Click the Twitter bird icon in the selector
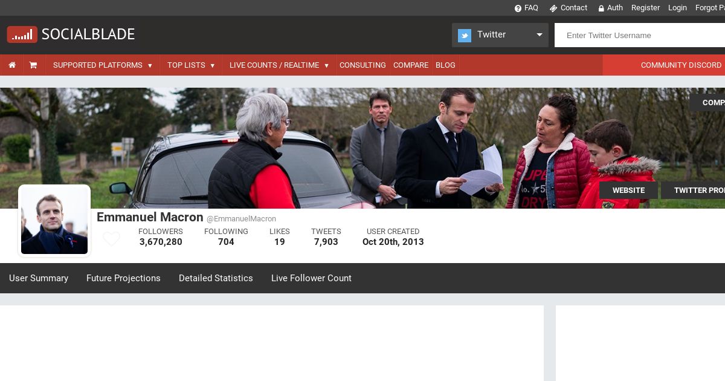 click(465, 36)
